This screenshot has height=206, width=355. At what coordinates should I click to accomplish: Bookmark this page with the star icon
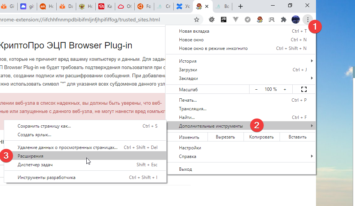coord(197,20)
